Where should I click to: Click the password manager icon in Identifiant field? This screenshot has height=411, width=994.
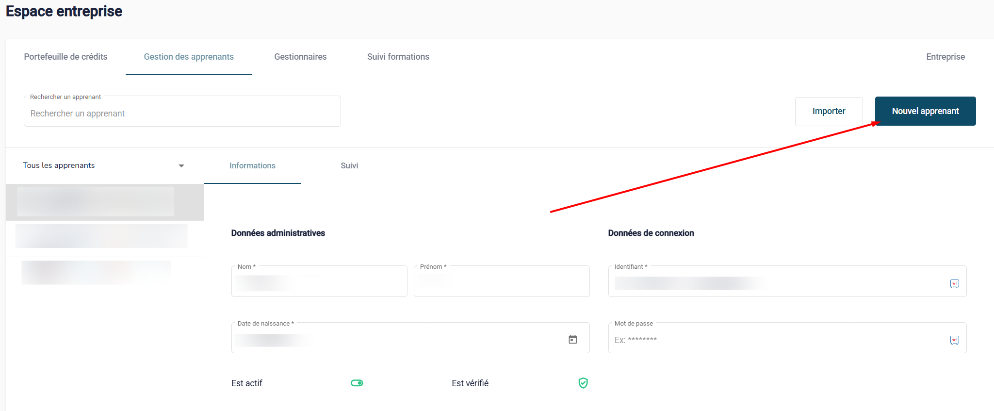coord(954,284)
